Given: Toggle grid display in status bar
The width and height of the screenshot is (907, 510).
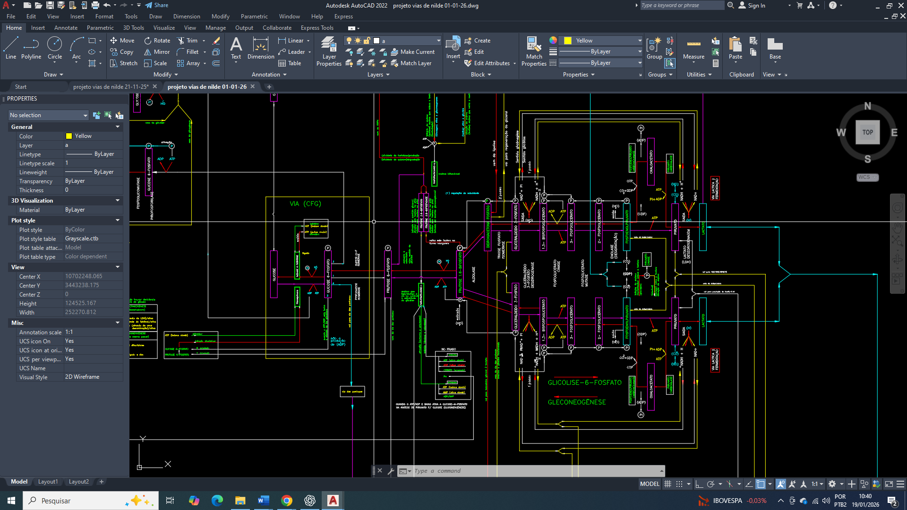Looking at the screenshot, I should (x=667, y=484).
